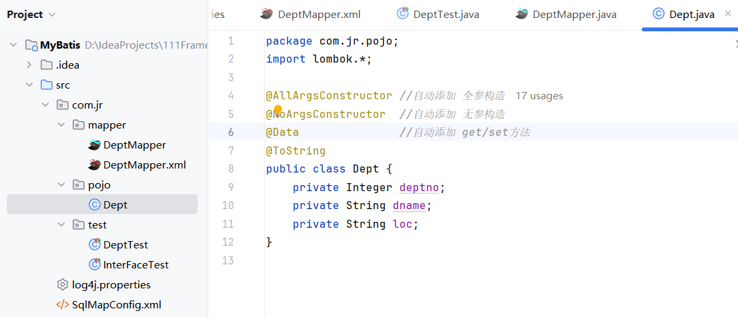
Task: Click the @AllArgsConstructor annotation
Action: coord(329,96)
